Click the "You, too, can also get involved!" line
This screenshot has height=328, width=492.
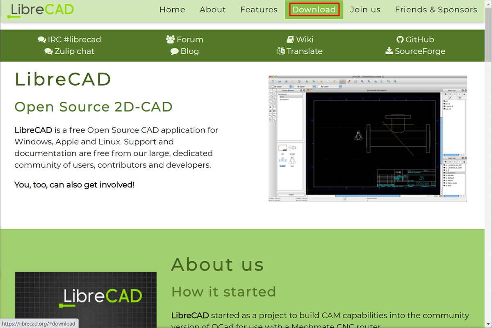pos(75,185)
